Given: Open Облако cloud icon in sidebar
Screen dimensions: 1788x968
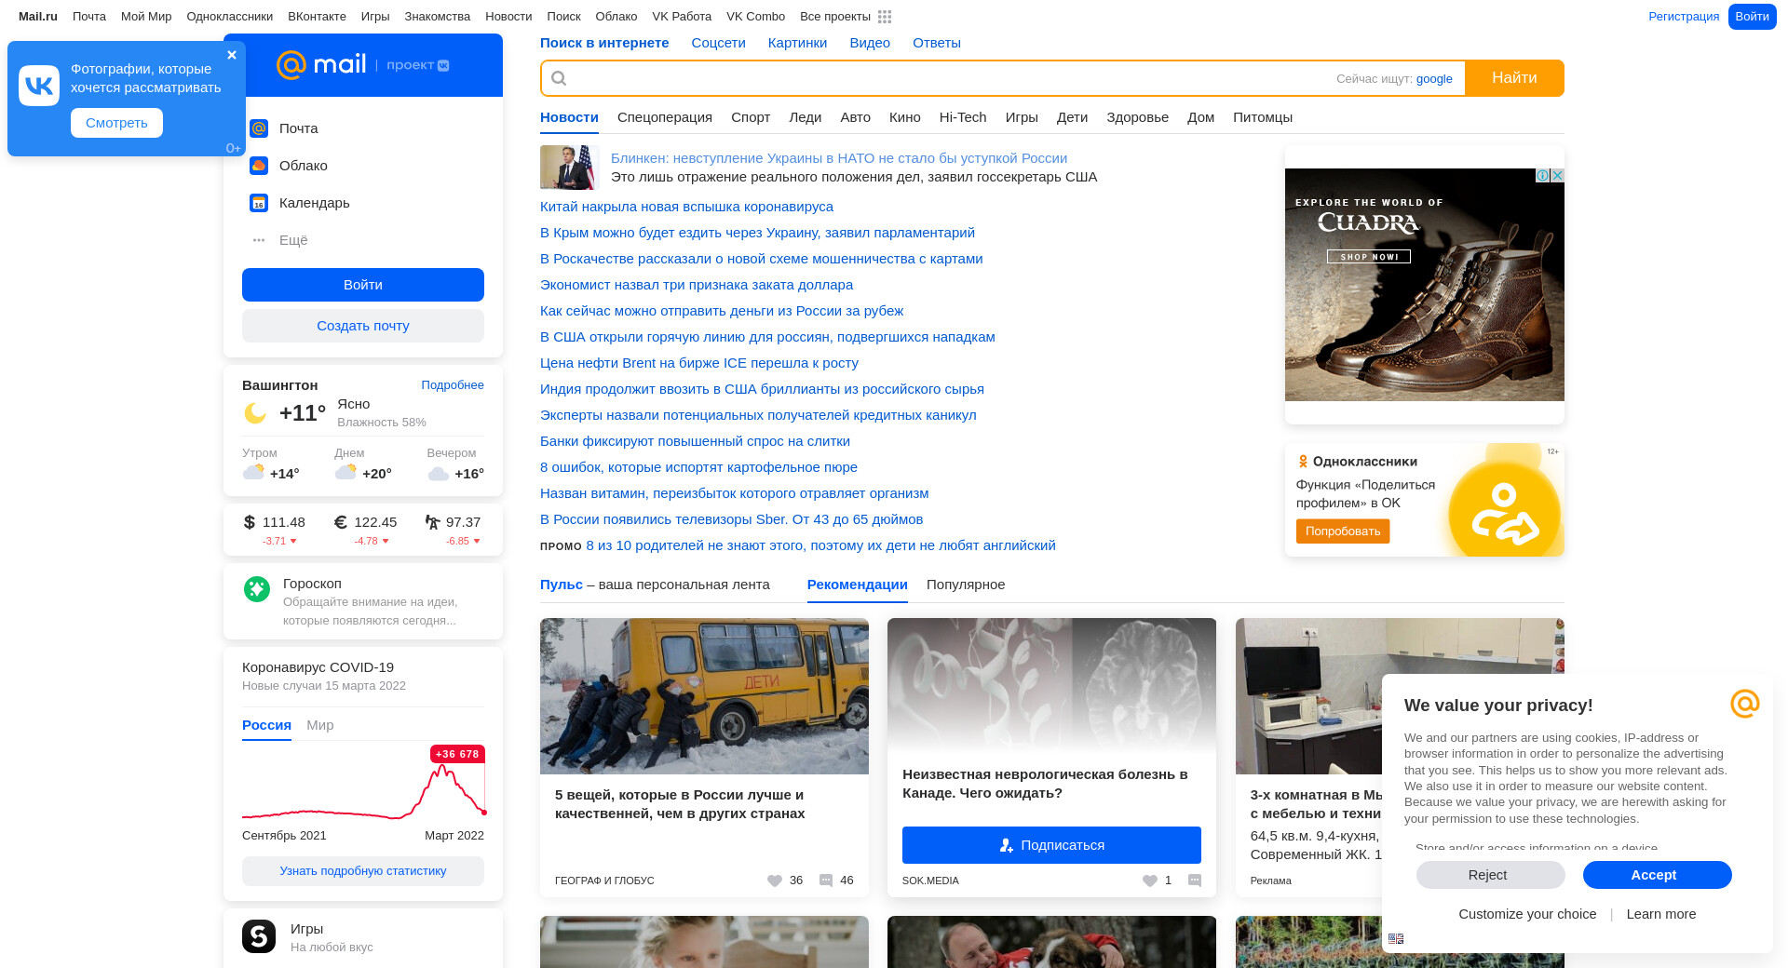Looking at the screenshot, I should (259, 166).
